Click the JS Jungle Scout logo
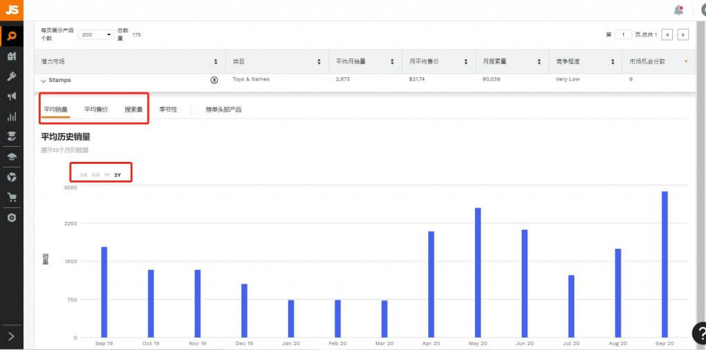This screenshot has width=706, height=350. (12, 10)
